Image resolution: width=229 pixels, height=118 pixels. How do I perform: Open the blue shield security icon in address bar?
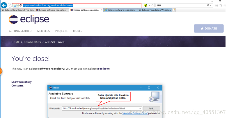(15, 5)
